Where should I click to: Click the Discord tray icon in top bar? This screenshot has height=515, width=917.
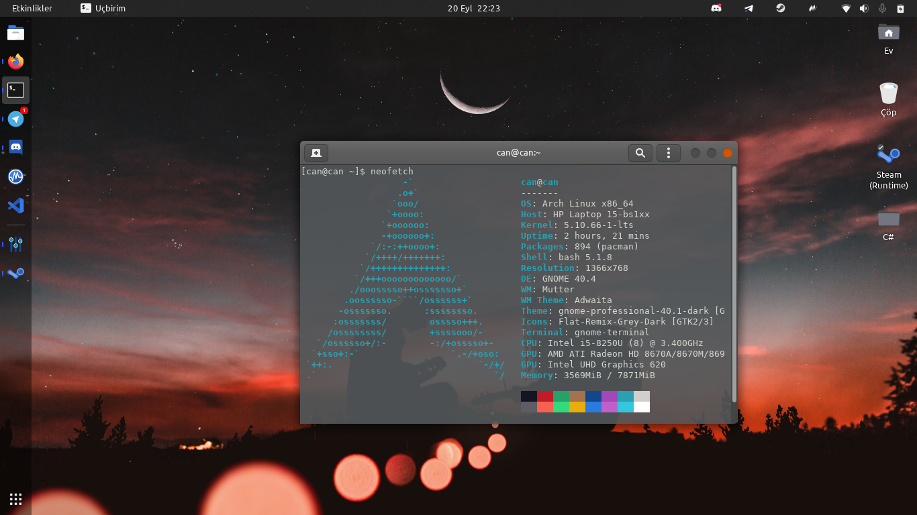[716, 9]
